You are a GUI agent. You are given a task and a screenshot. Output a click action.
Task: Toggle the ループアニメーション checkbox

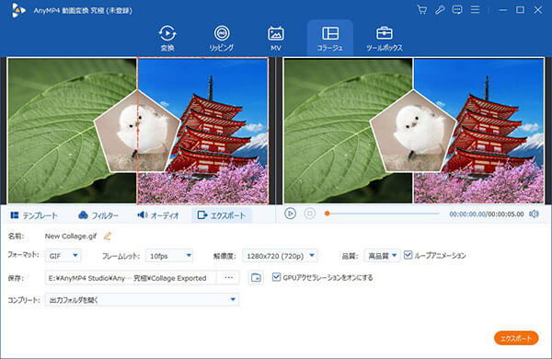pyautogui.click(x=408, y=255)
